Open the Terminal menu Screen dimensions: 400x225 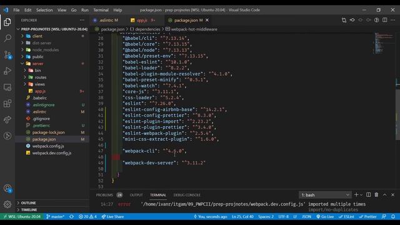[101, 10]
